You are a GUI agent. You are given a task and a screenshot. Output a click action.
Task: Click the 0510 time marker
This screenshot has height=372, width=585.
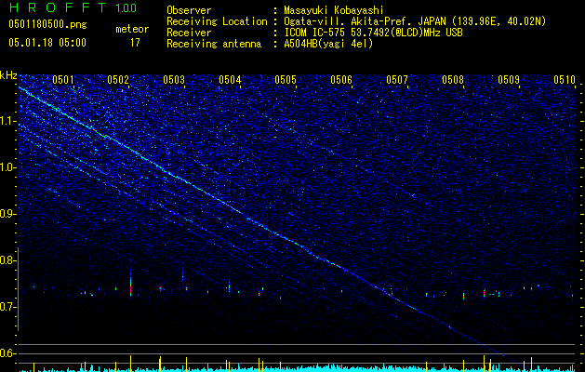pos(565,79)
